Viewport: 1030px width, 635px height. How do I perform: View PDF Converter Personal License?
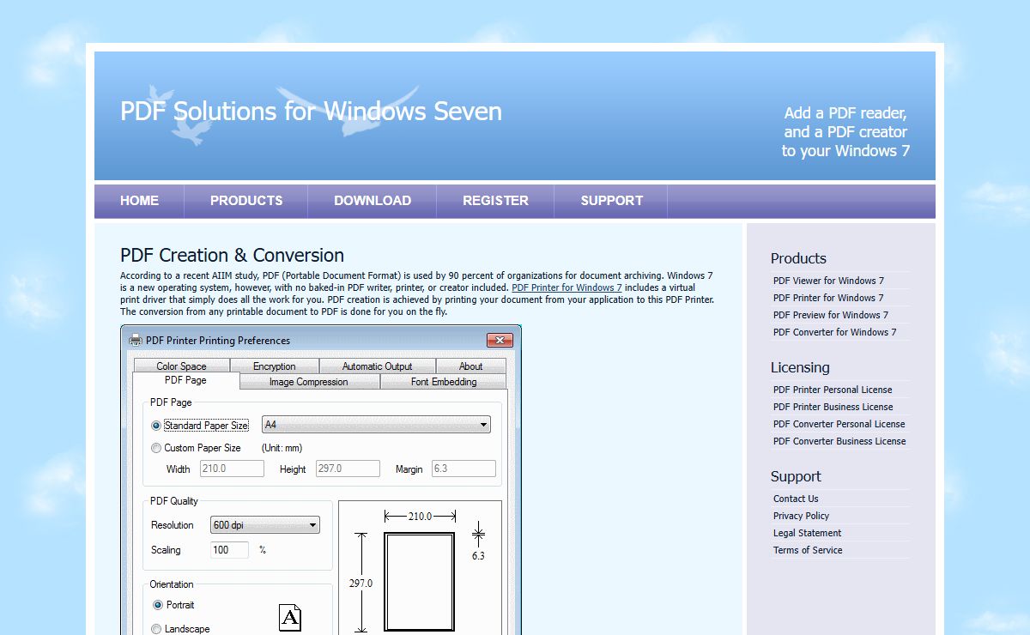pyautogui.click(x=839, y=424)
